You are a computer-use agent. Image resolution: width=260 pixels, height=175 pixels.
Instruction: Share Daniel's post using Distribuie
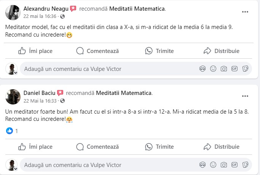click(222, 146)
